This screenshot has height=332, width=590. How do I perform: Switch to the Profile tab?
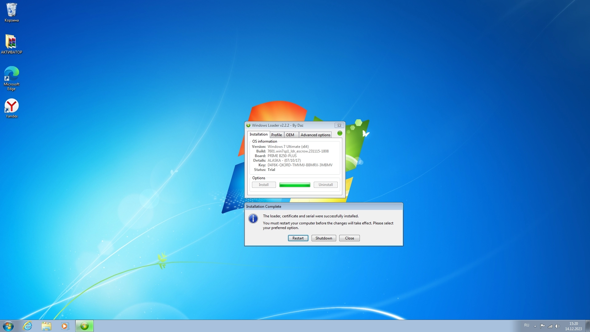coord(276,135)
